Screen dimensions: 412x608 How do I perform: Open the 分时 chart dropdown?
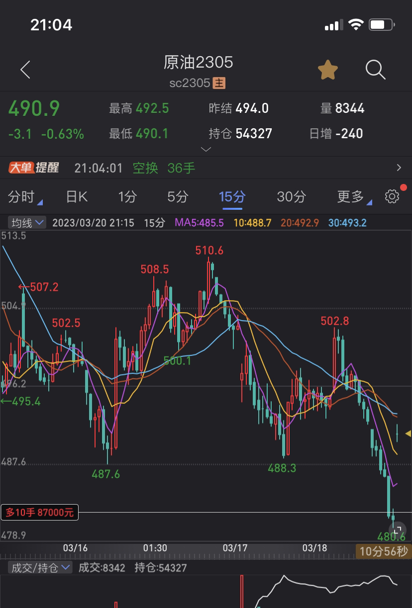(x=25, y=197)
